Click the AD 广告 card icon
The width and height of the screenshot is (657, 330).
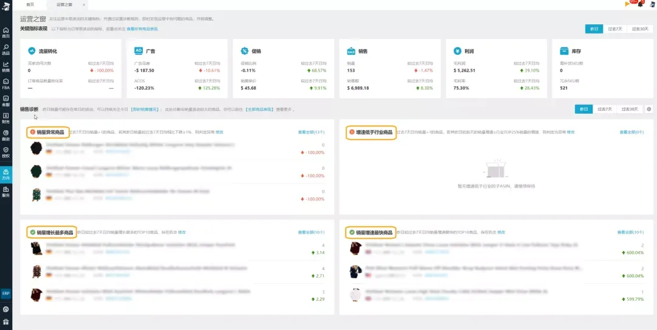pos(139,51)
